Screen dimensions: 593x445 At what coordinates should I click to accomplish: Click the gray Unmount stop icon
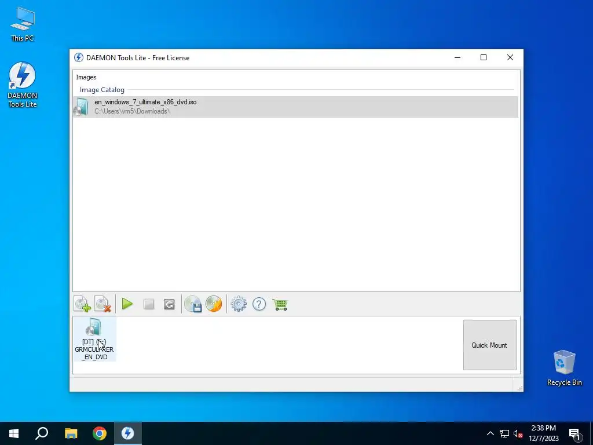point(149,304)
